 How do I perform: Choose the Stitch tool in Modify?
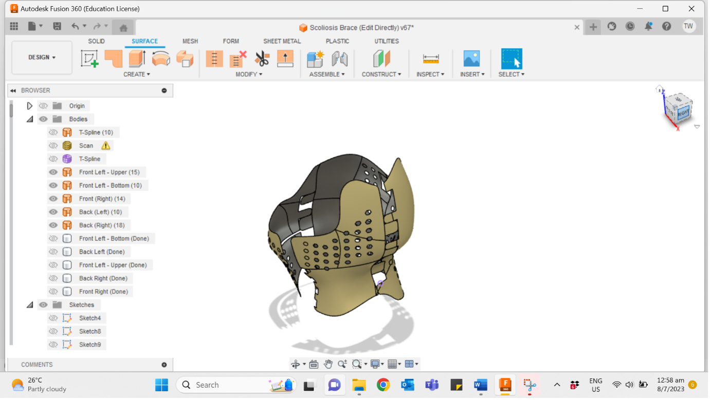tap(214, 59)
